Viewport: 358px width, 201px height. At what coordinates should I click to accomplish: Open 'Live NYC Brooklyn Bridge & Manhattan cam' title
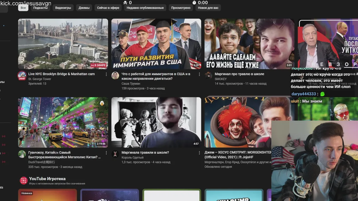pos(62,74)
